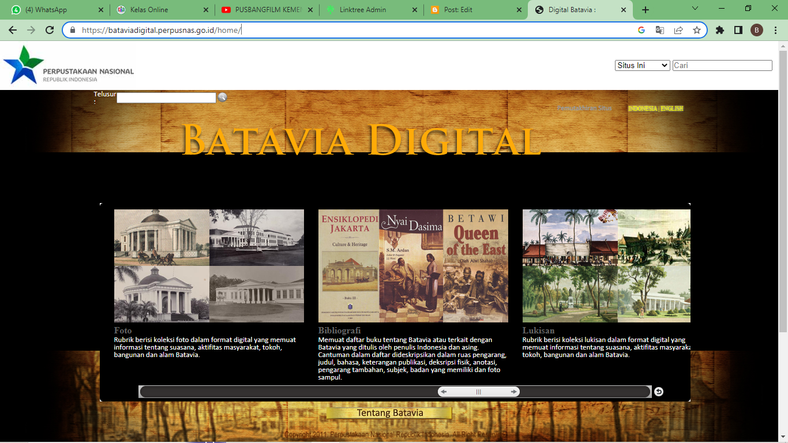
Task: Click the Lukisan paintings thumbnail
Action: [x=606, y=265]
